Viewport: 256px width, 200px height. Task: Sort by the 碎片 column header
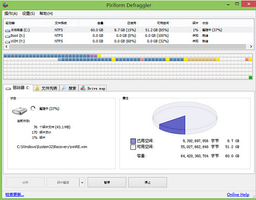185,23
